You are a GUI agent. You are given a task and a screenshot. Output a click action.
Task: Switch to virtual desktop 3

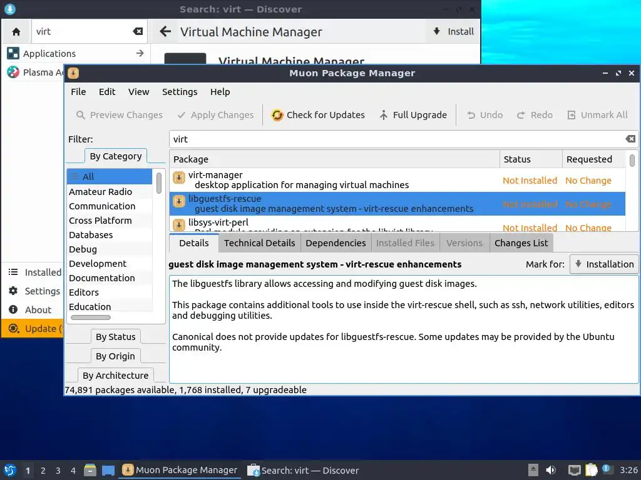(x=58, y=471)
